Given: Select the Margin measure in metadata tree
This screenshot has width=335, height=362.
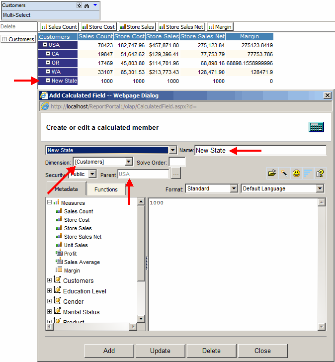Looking at the screenshot, I should tap(72, 271).
